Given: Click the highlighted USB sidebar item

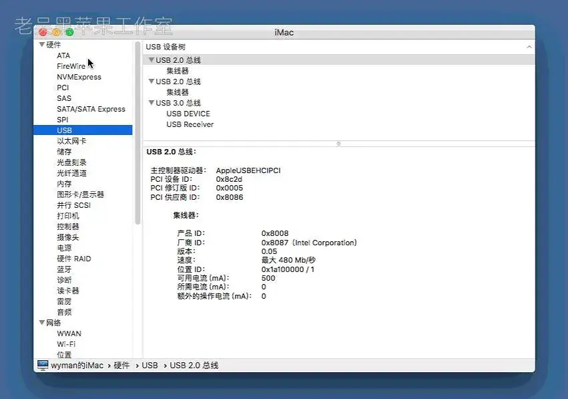Looking at the screenshot, I should [x=83, y=130].
